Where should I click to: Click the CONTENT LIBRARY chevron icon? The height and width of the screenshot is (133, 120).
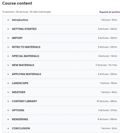point(8,101)
